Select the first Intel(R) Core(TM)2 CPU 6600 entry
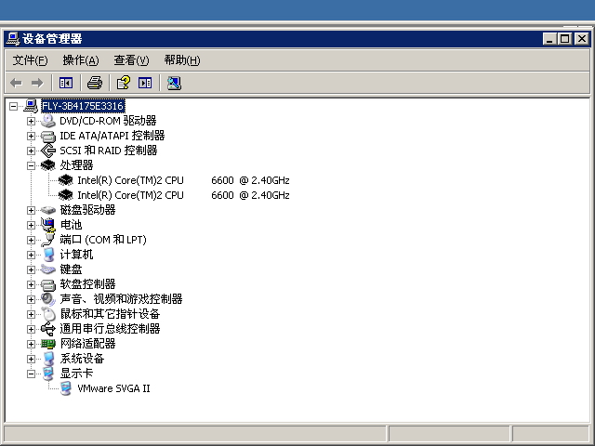 [x=183, y=180]
